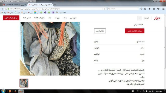Close the Divar listing tab
The image size is (166, 93).
(51, 5)
